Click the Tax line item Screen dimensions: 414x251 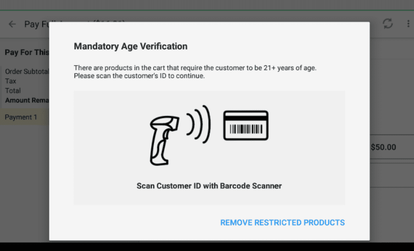coord(11,81)
